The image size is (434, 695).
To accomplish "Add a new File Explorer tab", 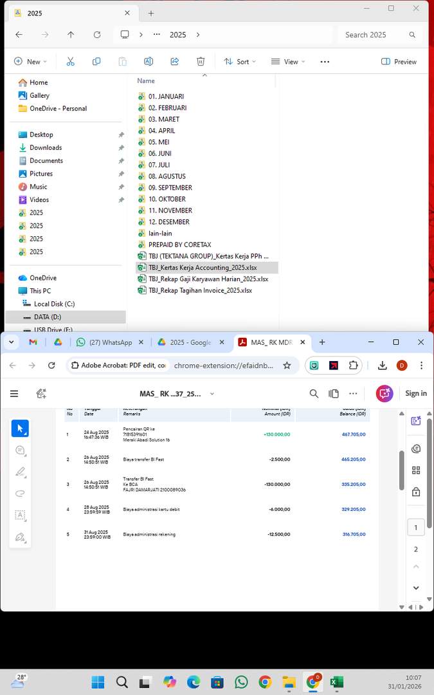I will pyautogui.click(x=151, y=14).
